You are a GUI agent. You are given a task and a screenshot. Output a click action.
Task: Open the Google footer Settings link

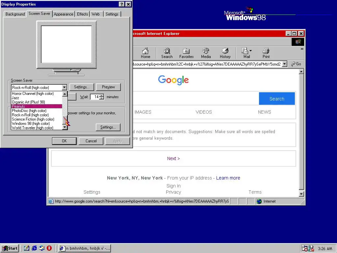(92, 192)
